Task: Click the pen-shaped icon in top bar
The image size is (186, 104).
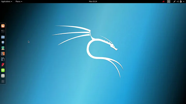Action: tap(174, 2)
